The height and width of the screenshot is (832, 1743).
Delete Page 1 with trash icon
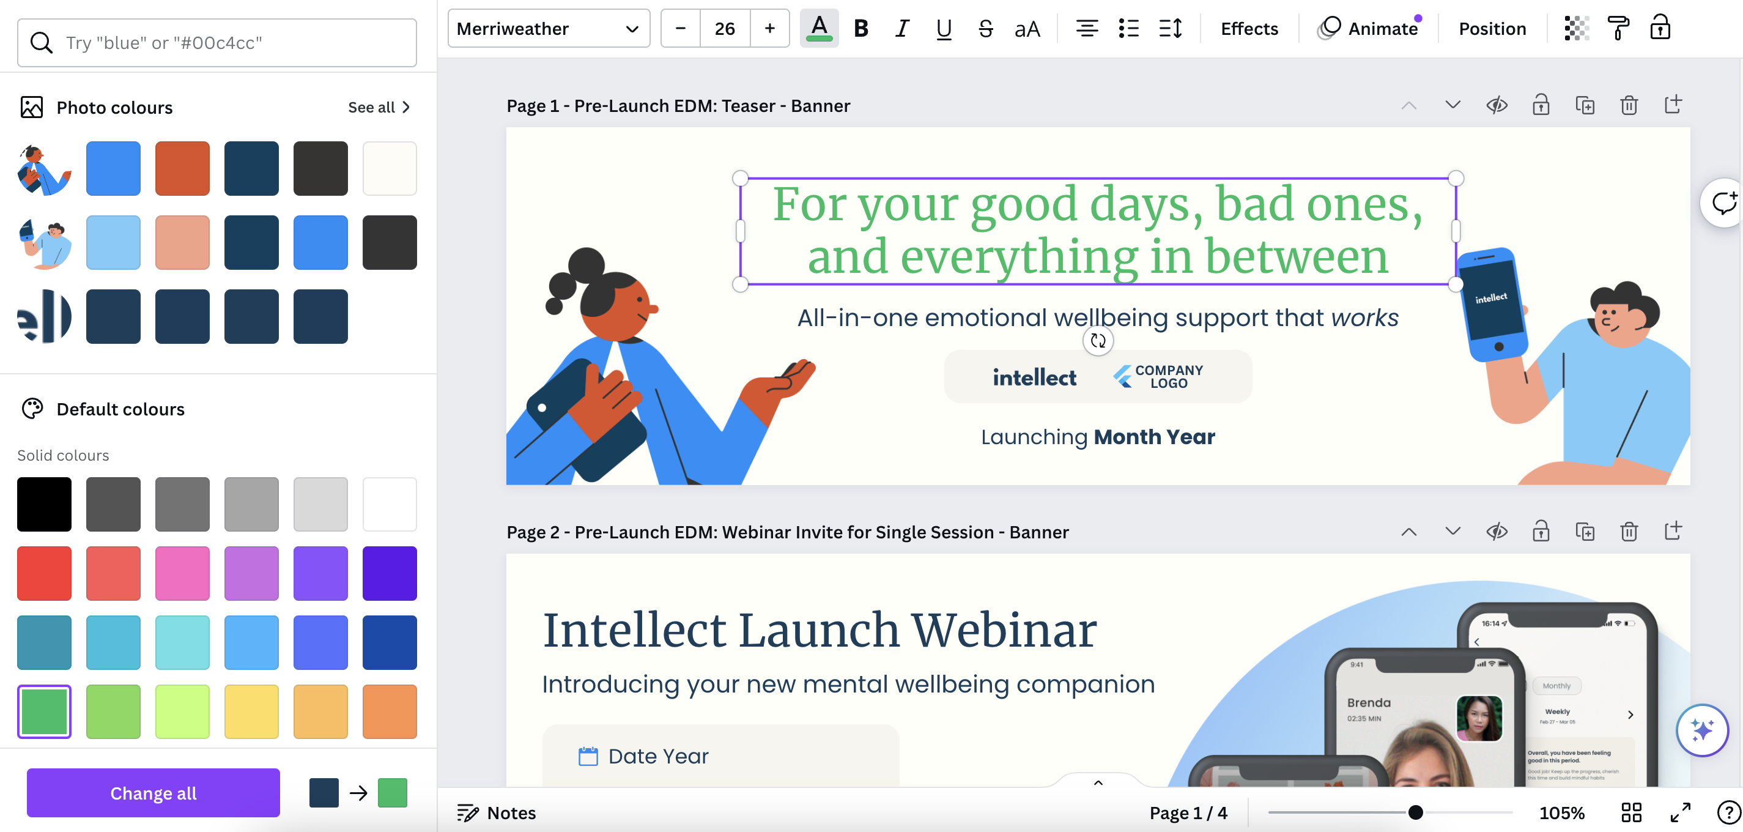tap(1629, 106)
